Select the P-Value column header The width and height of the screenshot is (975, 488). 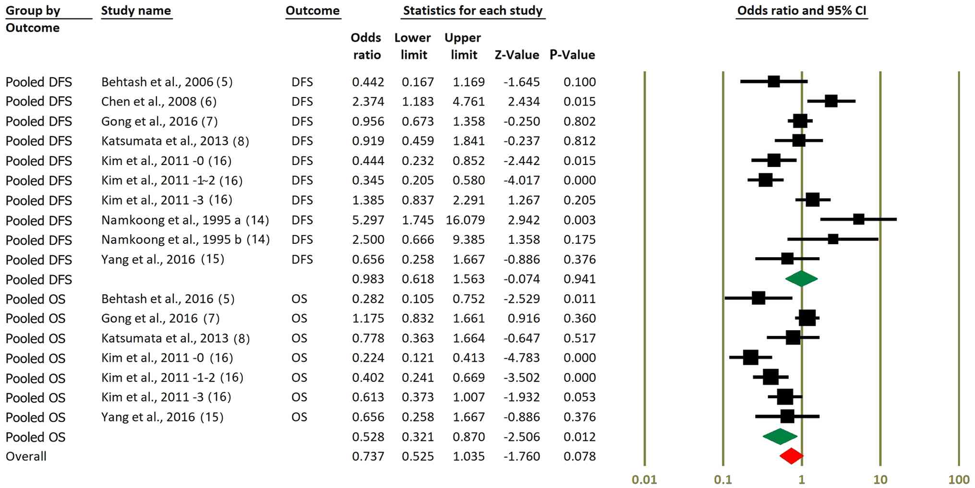point(572,55)
